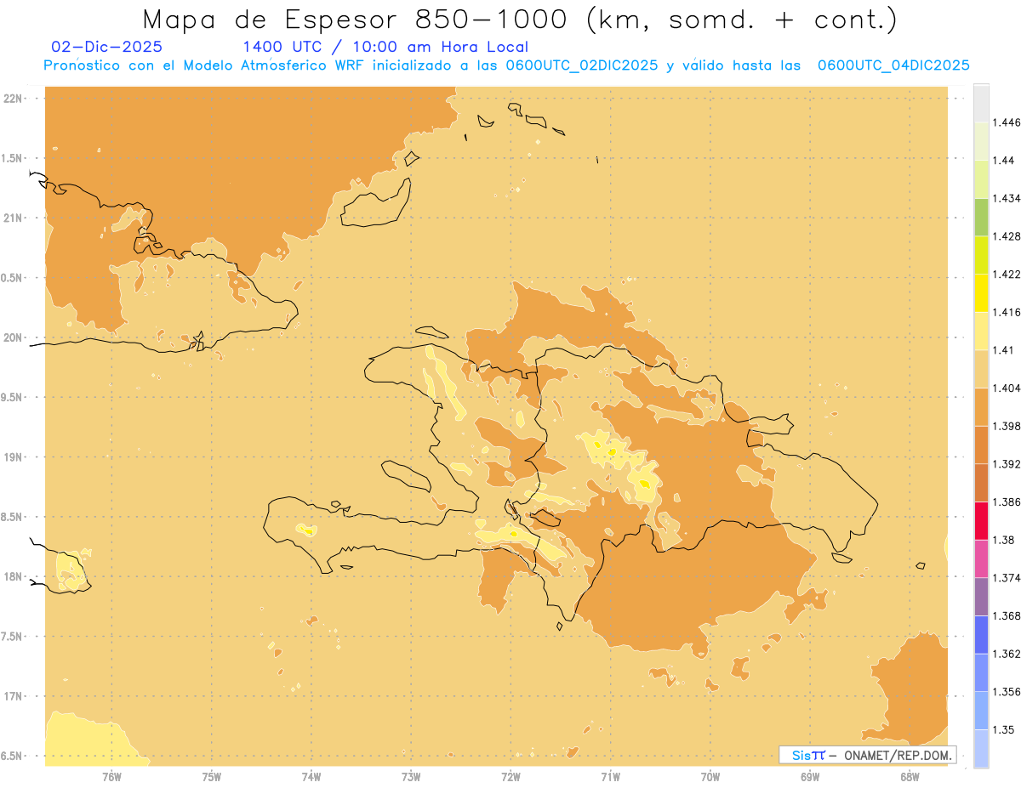Viewport: 1021px width, 788px height.
Task: Click the legend value '1.368'
Action: (1007, 615)
